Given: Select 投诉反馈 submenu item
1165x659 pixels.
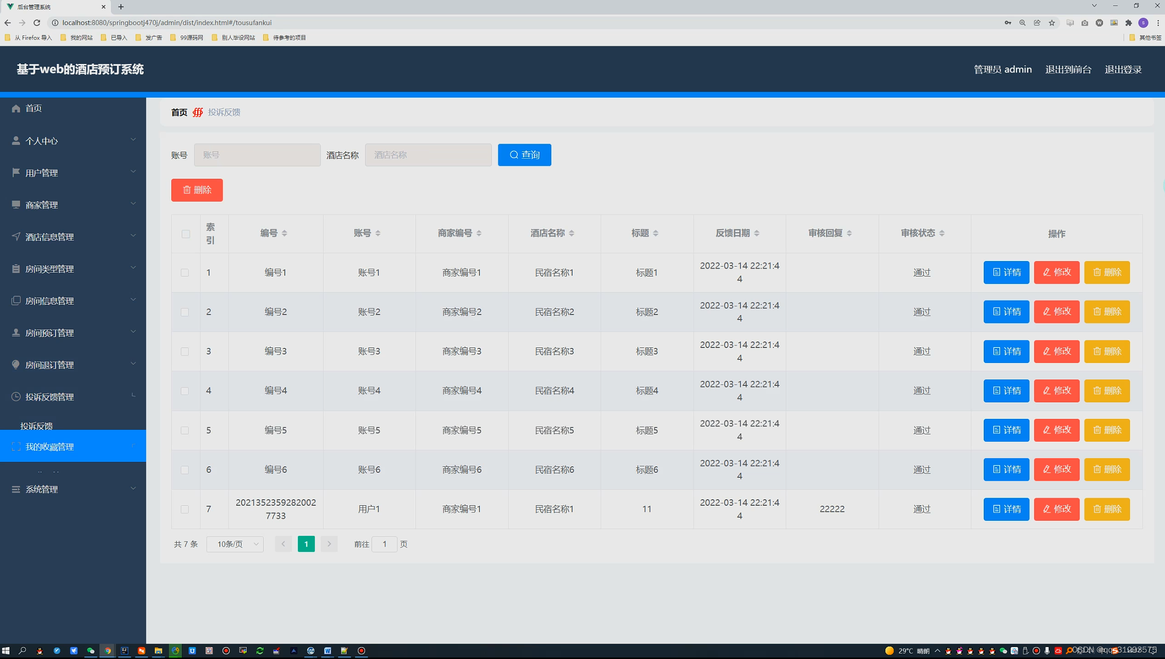Looking at the screenshot, I should point(36,425).
